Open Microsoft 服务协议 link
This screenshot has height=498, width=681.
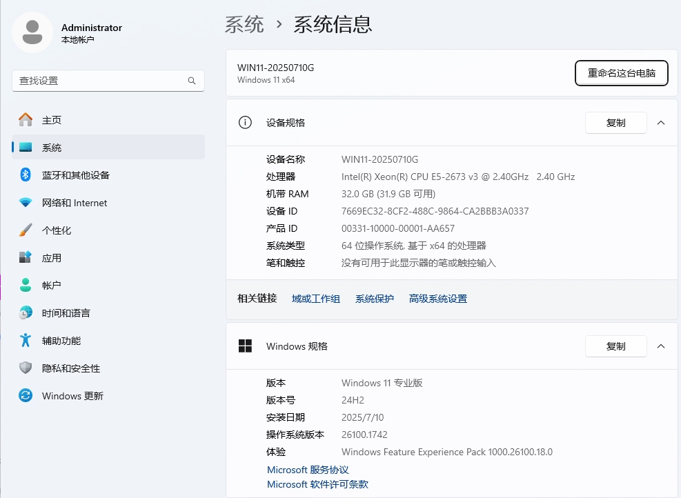click(308, 470)
